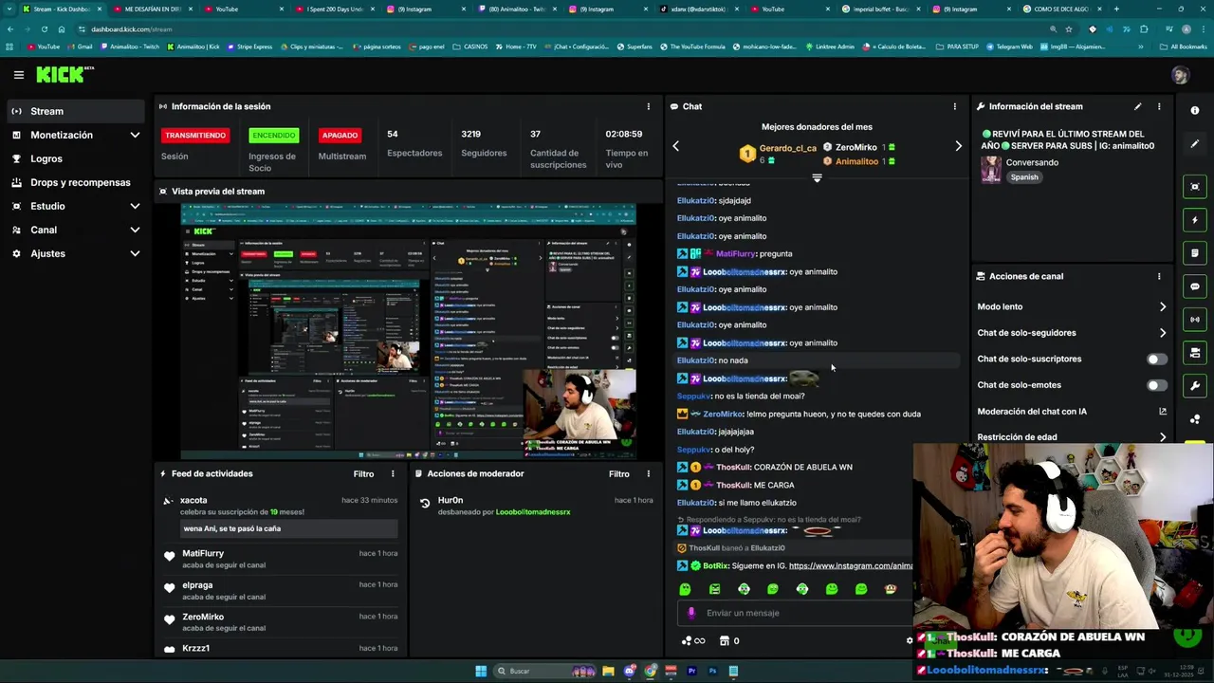Open the Windows Start menu

(481, 671)
